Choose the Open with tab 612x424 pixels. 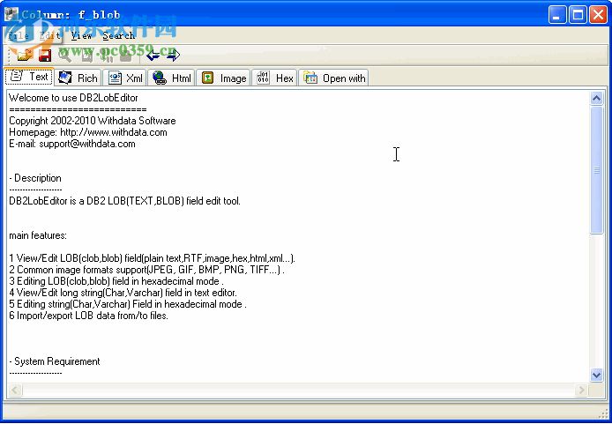pos(333,78)
